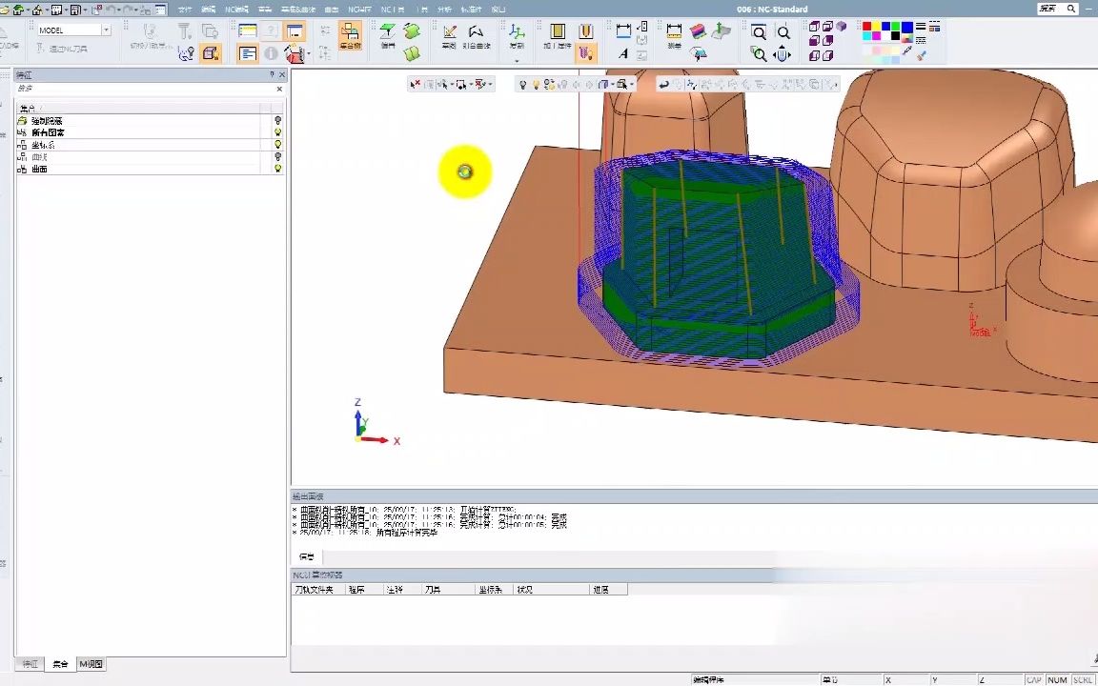Open the 文件 menu
1098x686 pixels.
click(185, 10)
